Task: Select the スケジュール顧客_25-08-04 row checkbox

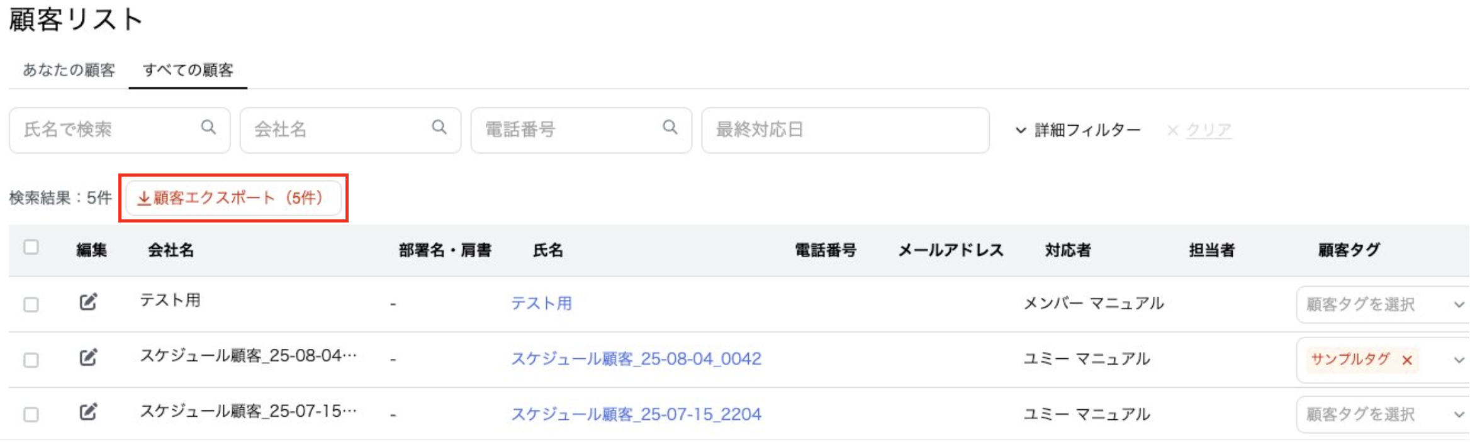Action: coord(31,360)
